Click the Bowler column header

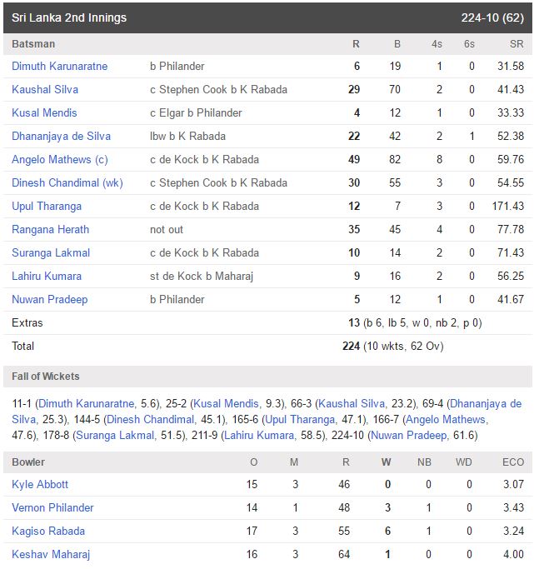[x=28, y=462]
